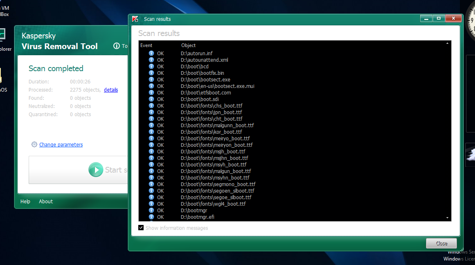The height and width of the screenshot is (265, 475).
Task: Click the info icon beside segmono_boot.ttf row
Action: 151,184
